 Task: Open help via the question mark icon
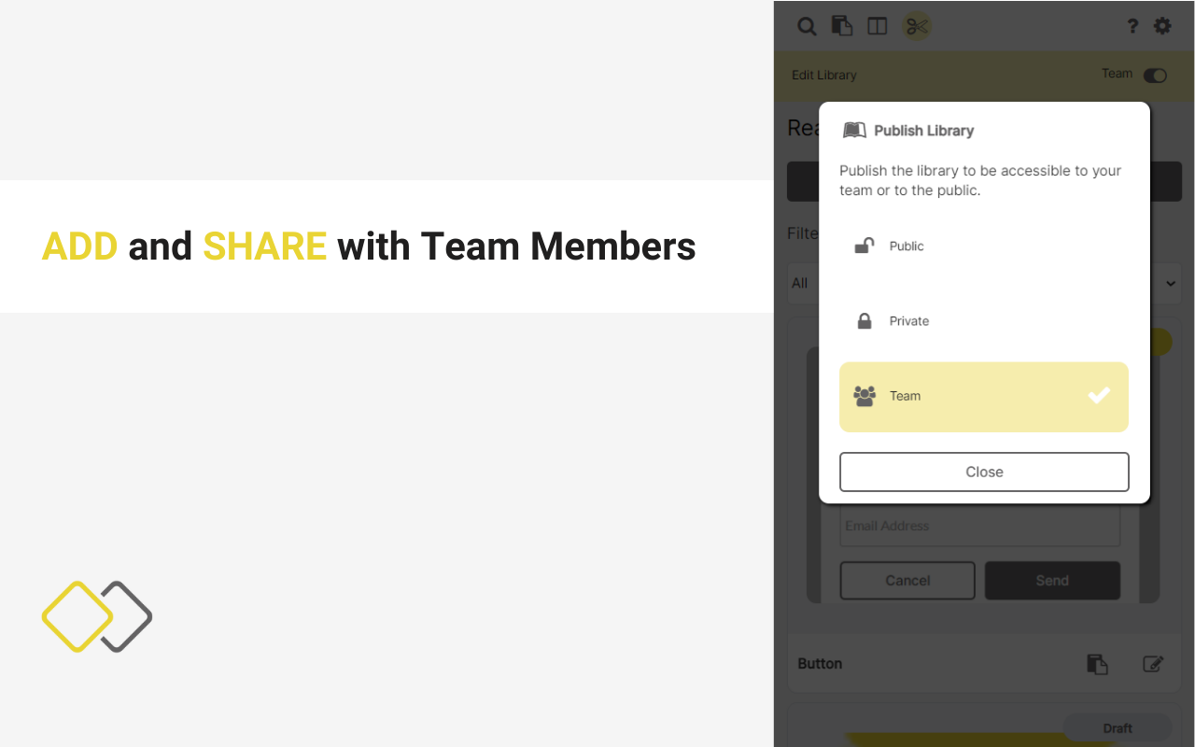click(1132, 26)
